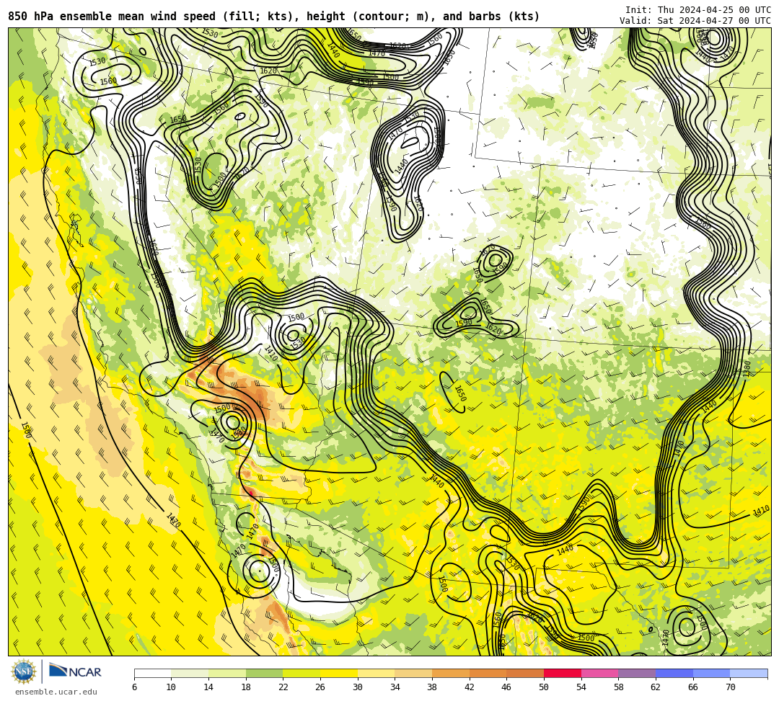Click the legend tick label 46

(507, 687)
